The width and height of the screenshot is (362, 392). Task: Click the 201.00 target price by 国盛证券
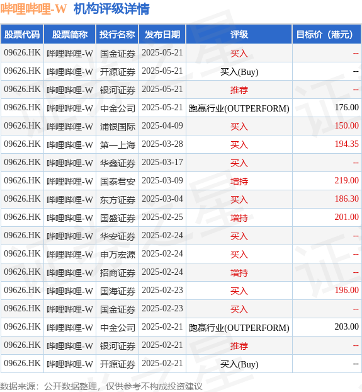346,217
